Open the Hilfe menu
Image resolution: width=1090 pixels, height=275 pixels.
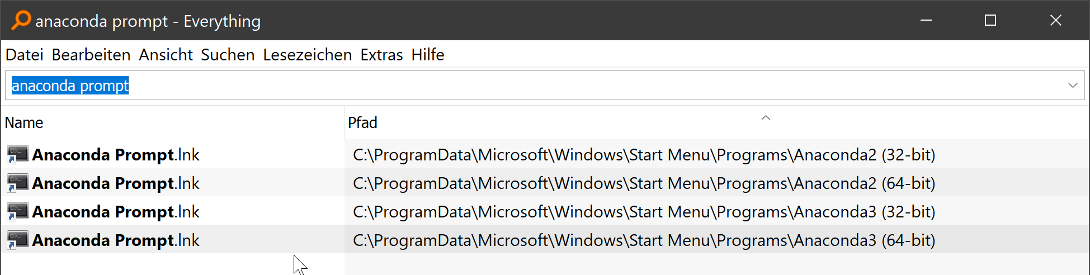pyautogui.click(x=428, y=55)
